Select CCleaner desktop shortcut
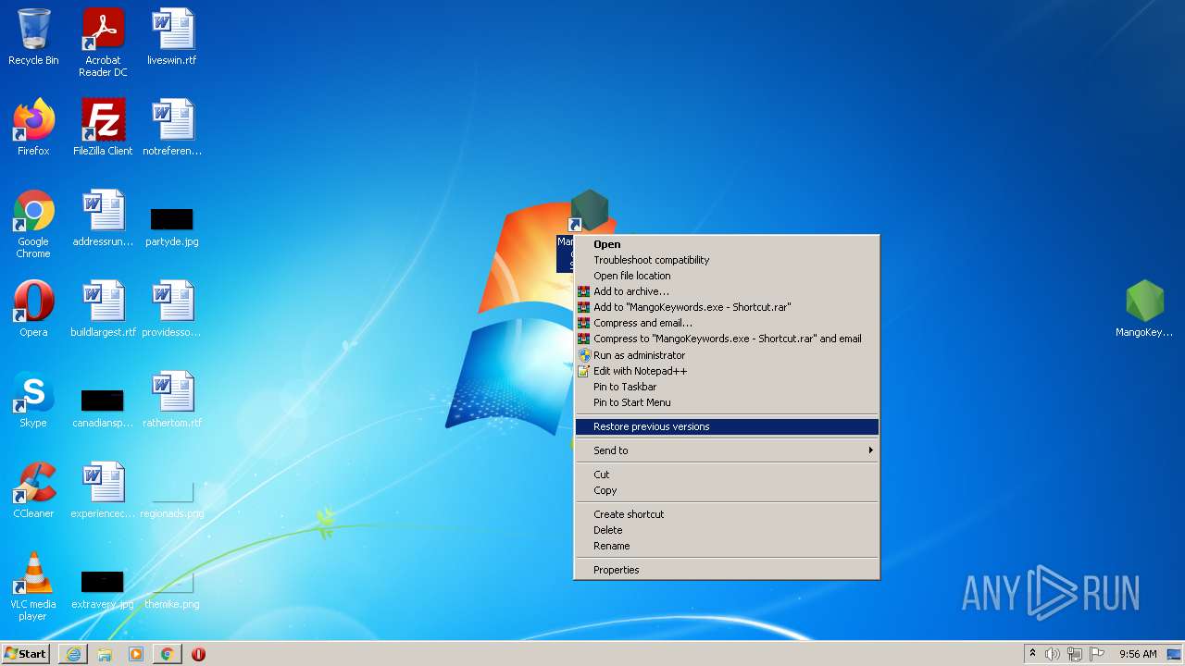This screenshot has width=1185, height=666. pos(33,490)
